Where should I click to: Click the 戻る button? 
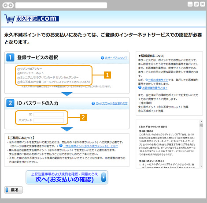[14, 190]
